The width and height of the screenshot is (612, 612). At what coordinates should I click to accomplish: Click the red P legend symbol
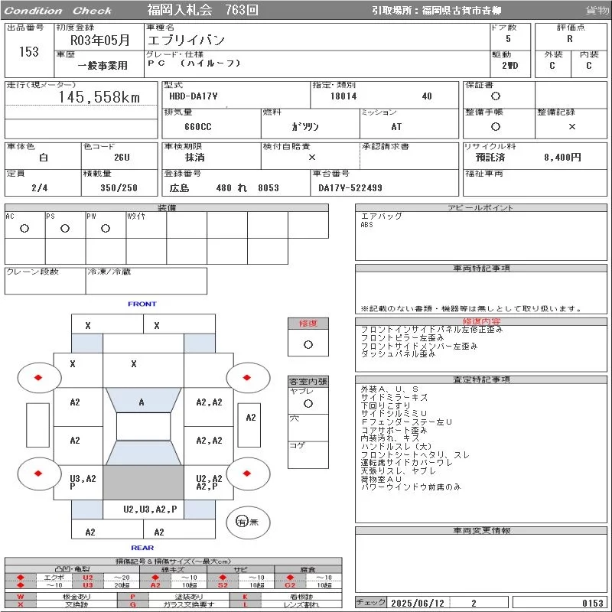coord(132,597)
